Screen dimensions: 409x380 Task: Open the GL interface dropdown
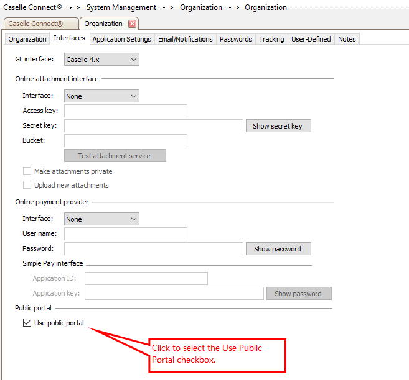tap(101, 60)
